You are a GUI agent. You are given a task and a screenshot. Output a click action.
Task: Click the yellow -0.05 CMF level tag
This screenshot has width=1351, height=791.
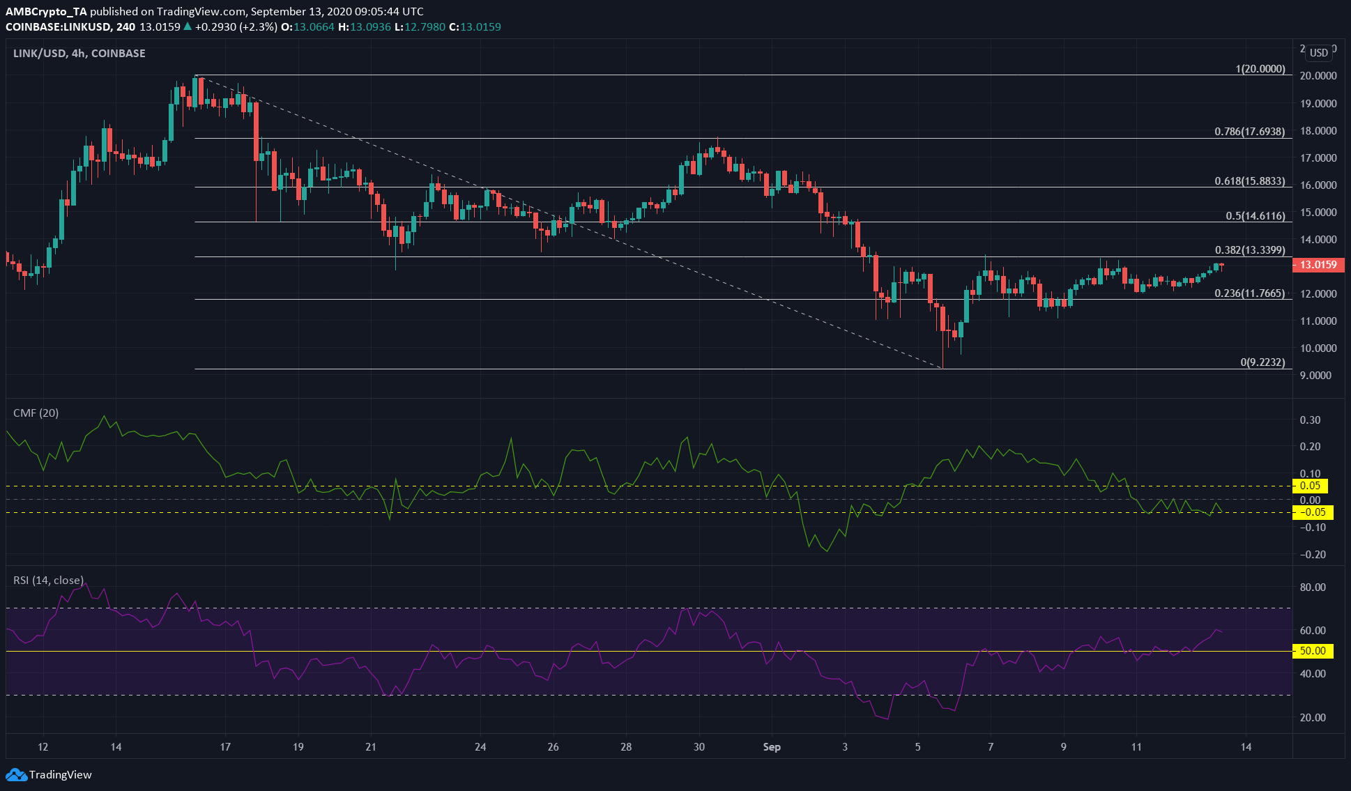point(1313,512)
